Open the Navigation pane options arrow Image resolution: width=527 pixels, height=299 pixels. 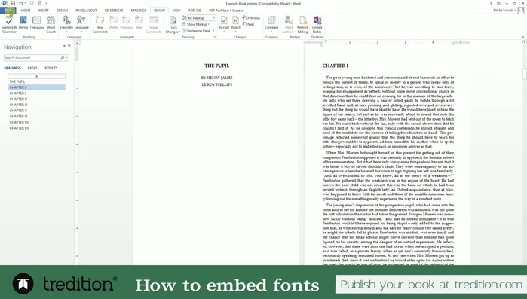[x=64, y=46]
